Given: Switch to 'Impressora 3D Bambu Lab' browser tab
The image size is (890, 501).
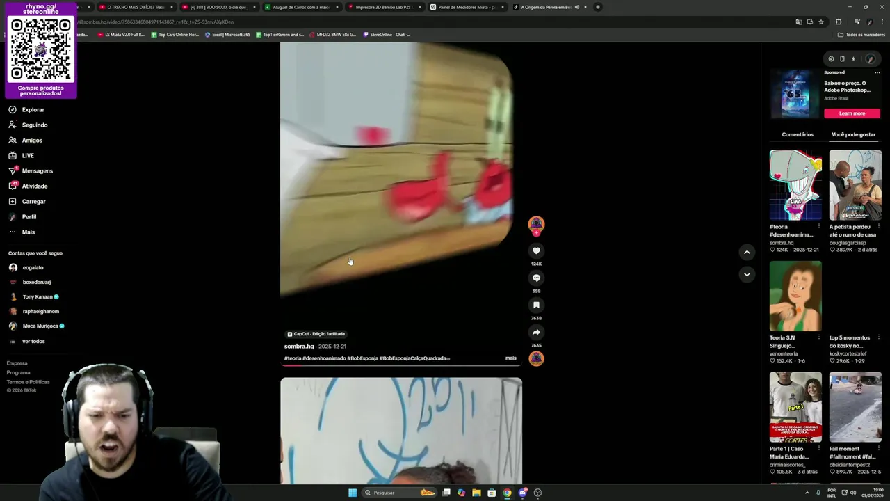Looking at the screenshot, I should click(x=385, y=7).
